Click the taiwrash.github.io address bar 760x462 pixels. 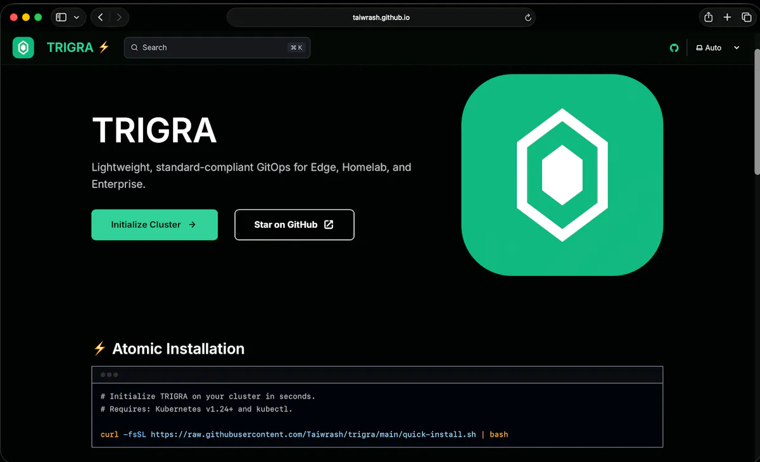click(381, 17)
